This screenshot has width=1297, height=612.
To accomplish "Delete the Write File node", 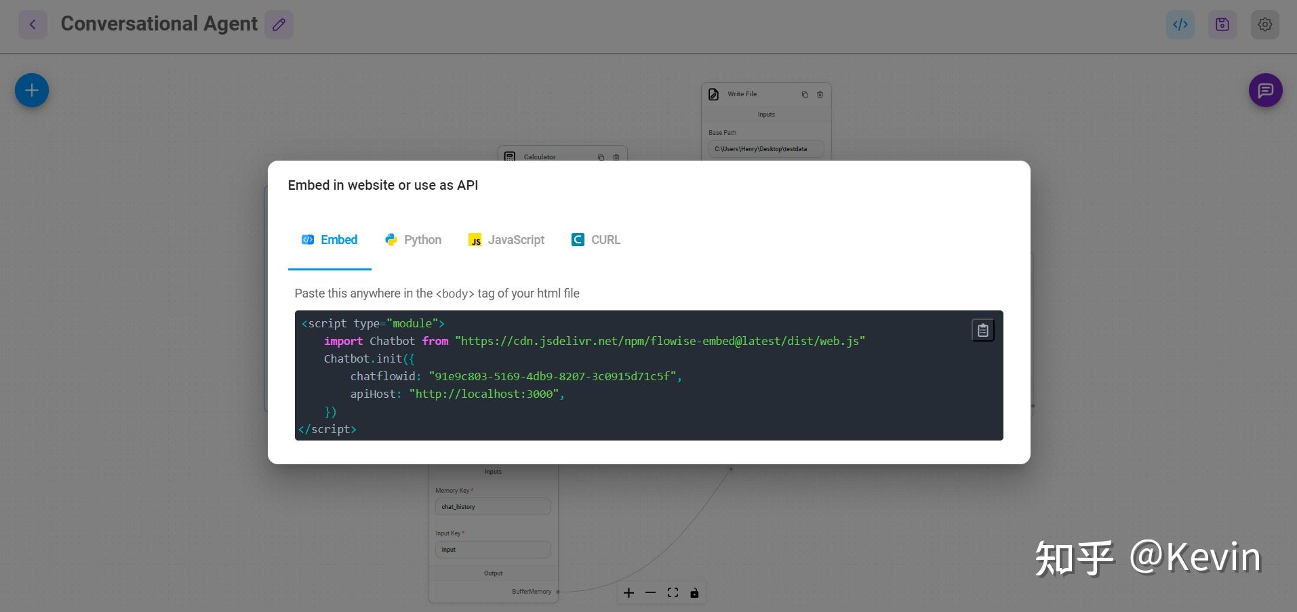I will coord(820,94).
